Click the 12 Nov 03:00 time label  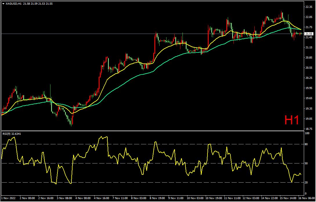pyautogui.click(x=251, y=198)
